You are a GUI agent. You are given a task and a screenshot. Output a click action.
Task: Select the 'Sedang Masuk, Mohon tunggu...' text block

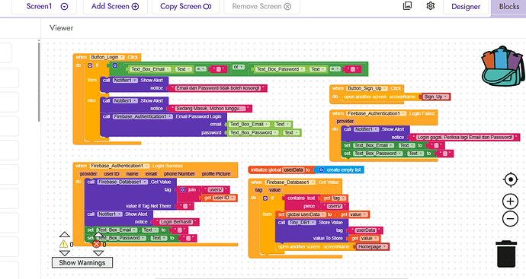click(x=210, y=109)
